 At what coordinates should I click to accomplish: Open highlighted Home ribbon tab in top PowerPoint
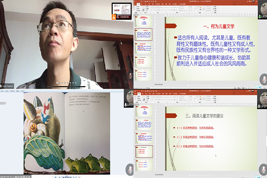[138, 5]
